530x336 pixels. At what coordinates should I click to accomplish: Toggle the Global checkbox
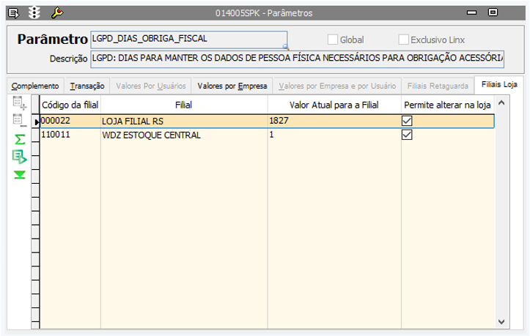point(333,40)
